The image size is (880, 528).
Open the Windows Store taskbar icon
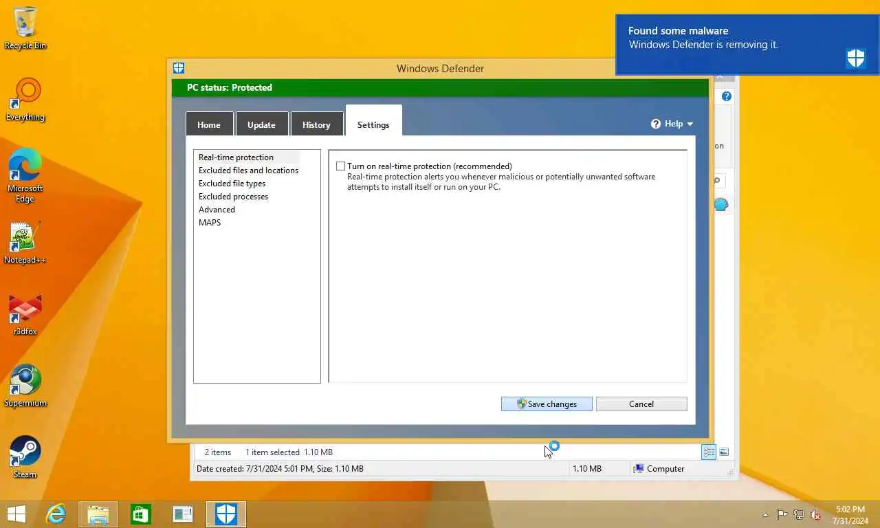pos(141,514)
